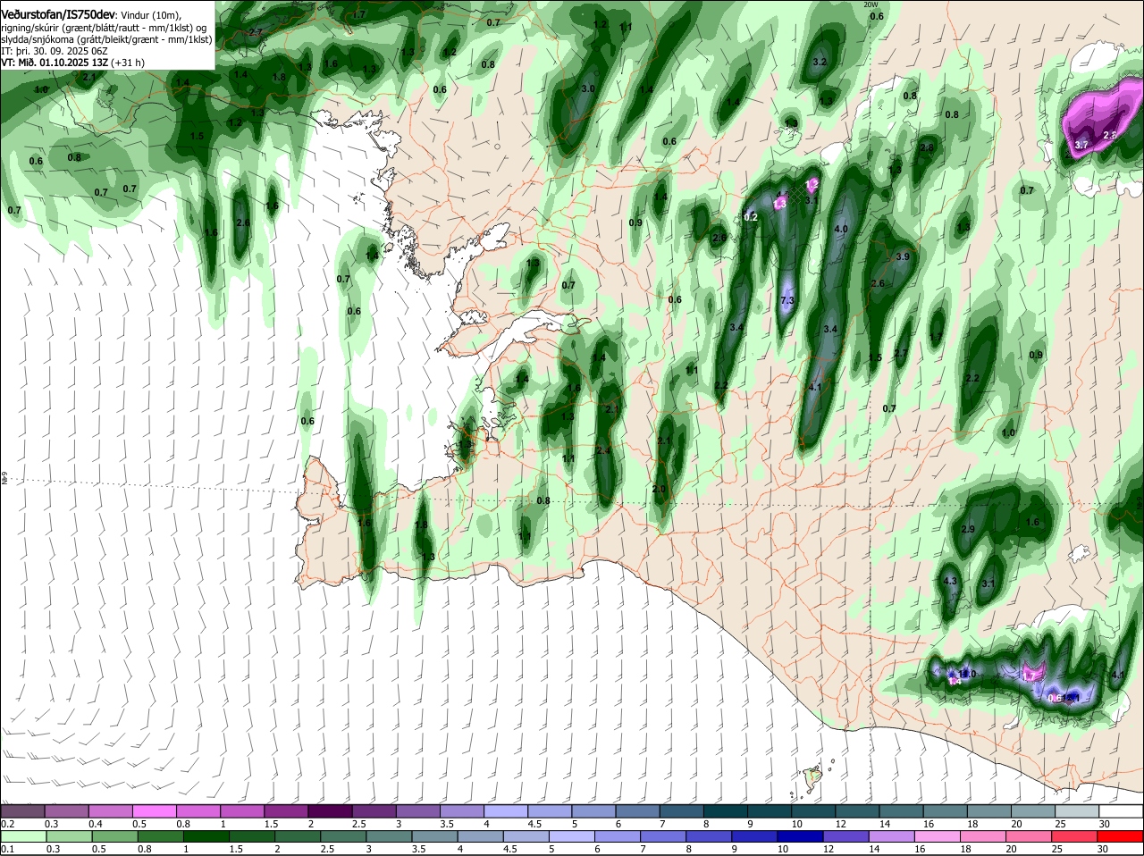This screenshot has width=1144, height=856.
Task: Click the 2.0 precipitation value
Action: (660, 490)
